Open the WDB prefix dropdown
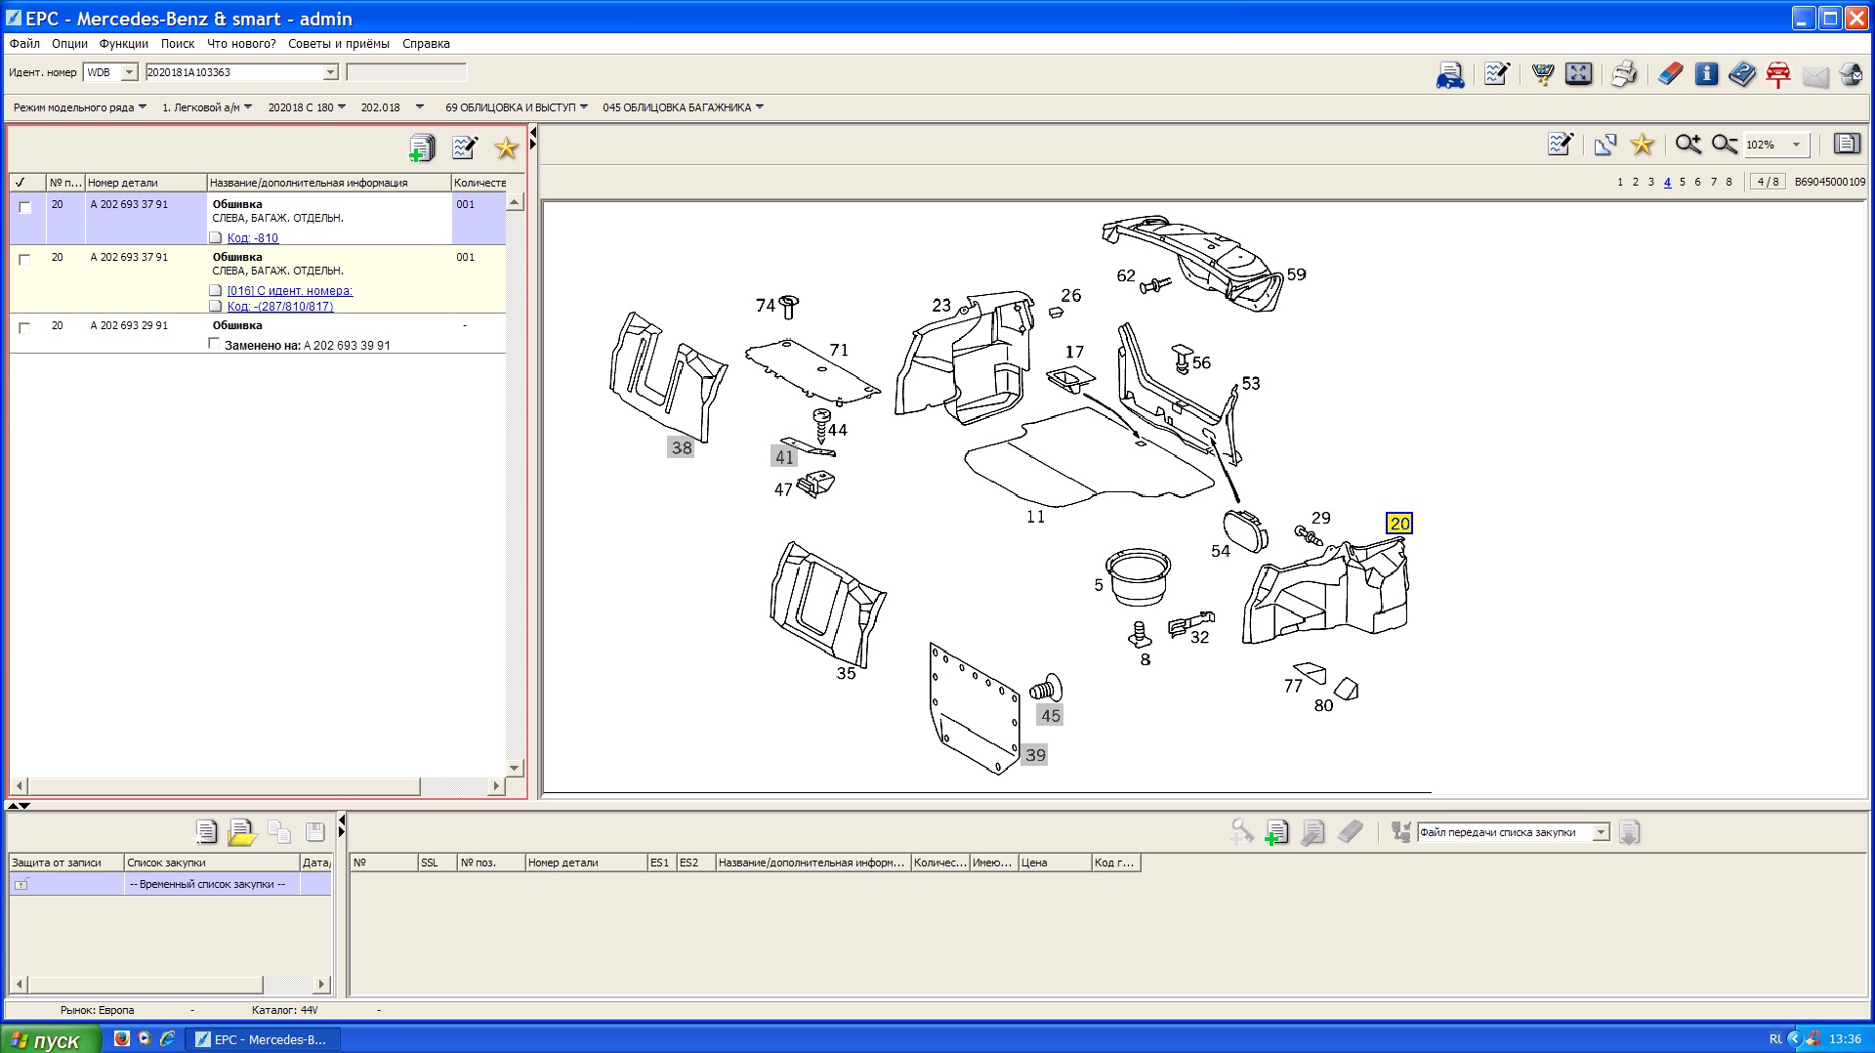This screenshot has height=1053, width=1875. (x=129, y=72)
